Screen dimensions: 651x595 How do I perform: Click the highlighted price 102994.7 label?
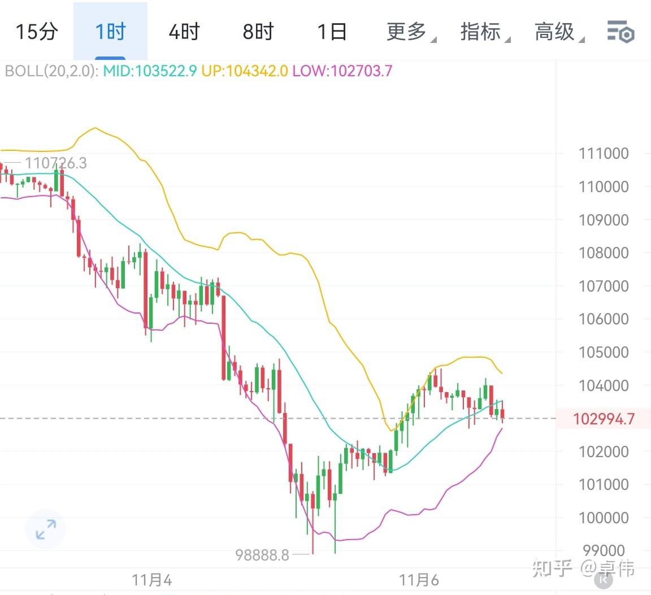tap(602, 418)
